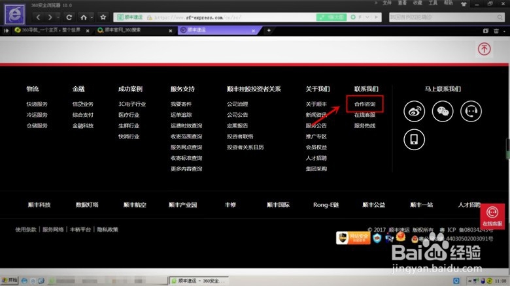Open the 公司治理 link
Screen dimensions: 510x286
pyautogui.click(x=237, y=104)
